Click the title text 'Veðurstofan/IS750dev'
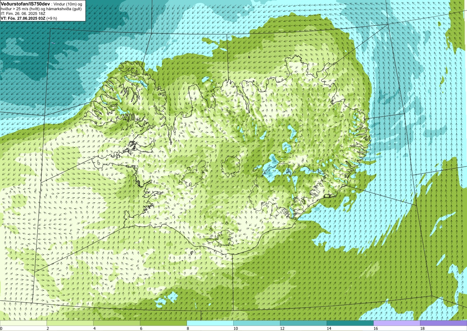 (26, 3)
